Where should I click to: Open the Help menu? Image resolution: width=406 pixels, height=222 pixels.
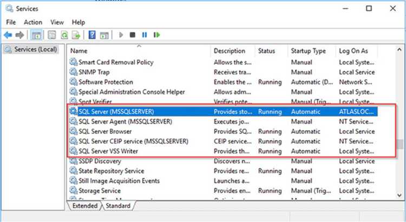click(78, 22)
